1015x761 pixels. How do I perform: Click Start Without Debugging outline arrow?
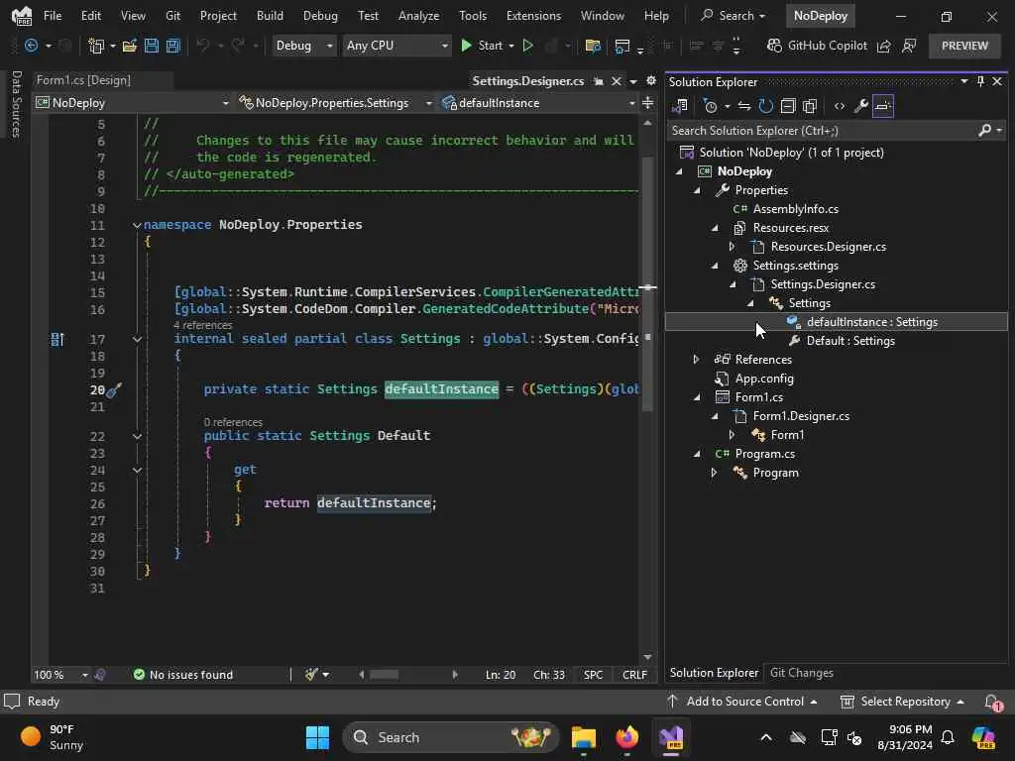click(528, 46)
